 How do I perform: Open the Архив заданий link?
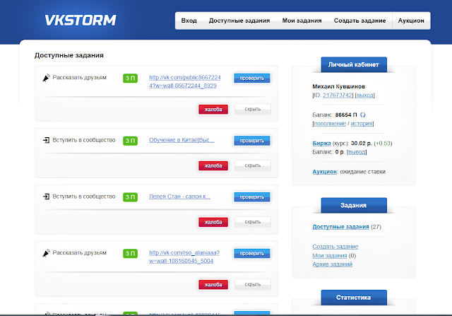[333, 264]
